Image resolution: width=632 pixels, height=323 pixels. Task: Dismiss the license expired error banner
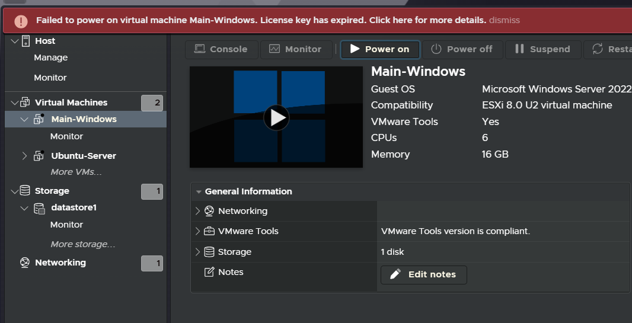pyautogui.click(x=504, y=20)
